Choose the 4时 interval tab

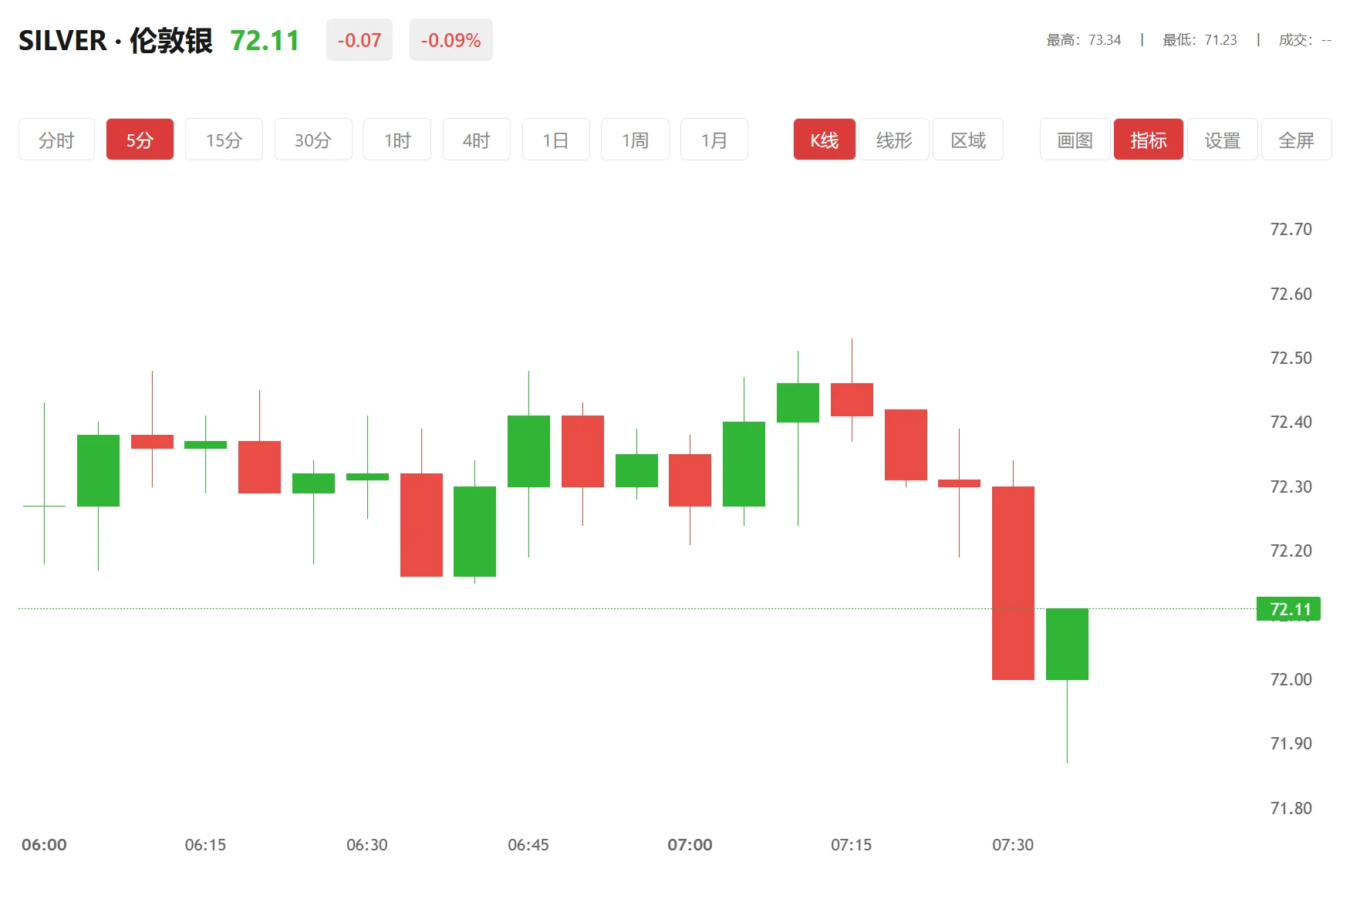point(477,140)
